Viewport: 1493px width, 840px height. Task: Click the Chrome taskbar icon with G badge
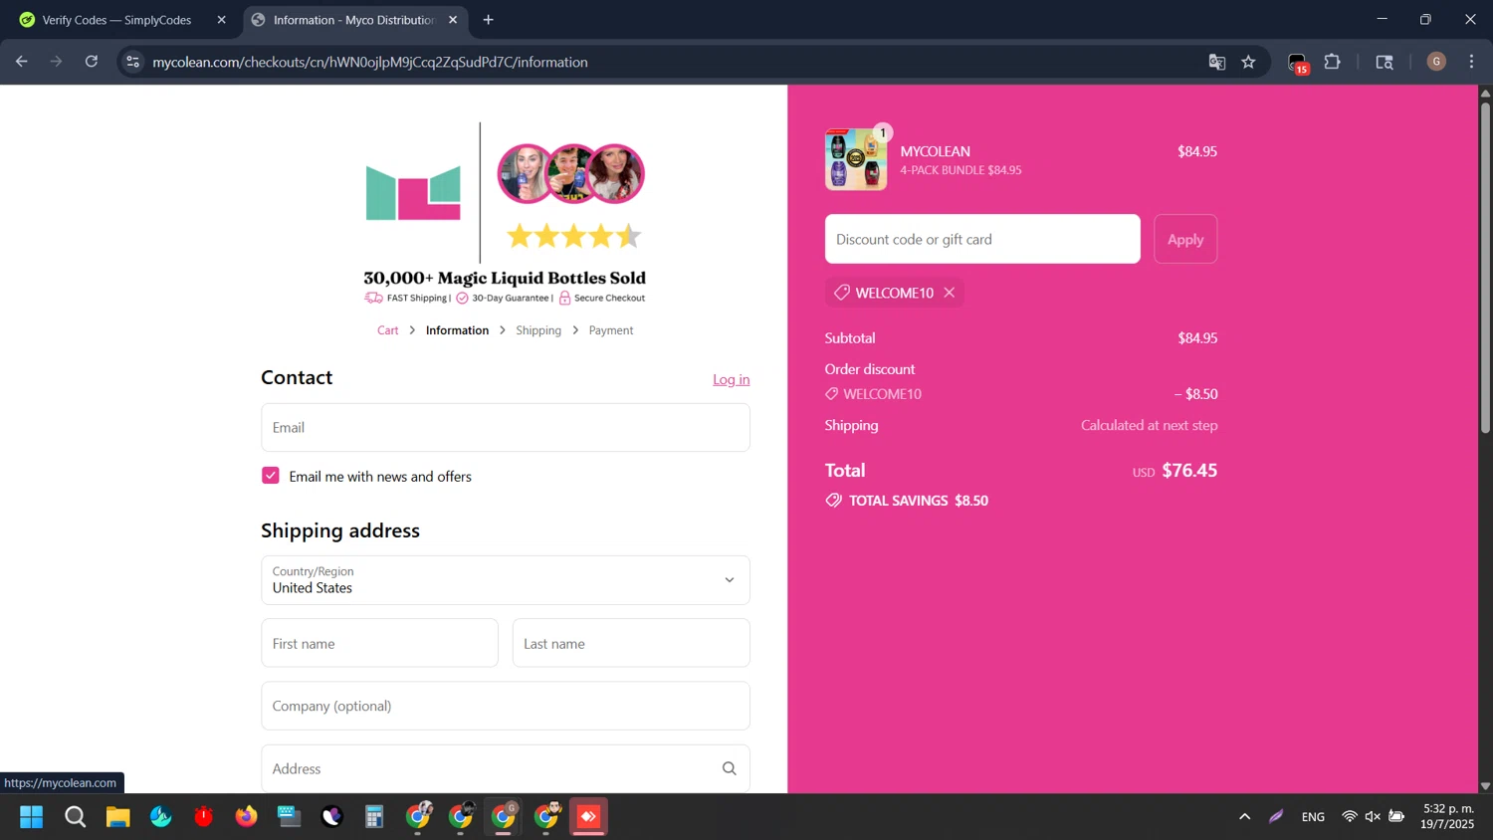click(504, 817)
